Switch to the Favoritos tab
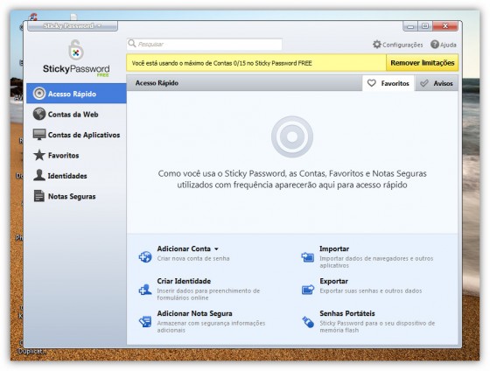Viewport: 490px width, 371px height. point(388,83)
